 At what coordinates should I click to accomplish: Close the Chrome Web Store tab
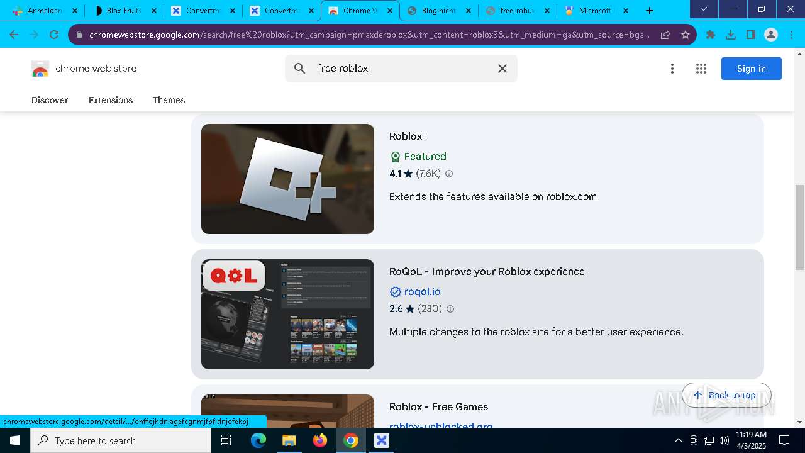coord(390,11)
